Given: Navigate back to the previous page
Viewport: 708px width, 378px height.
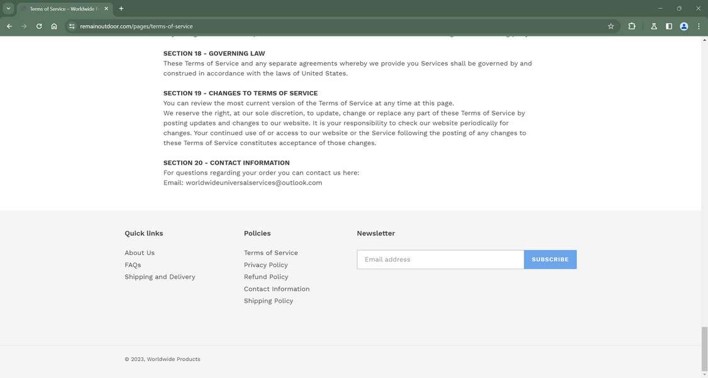Looking at the screenshot, I should (8, 26).
